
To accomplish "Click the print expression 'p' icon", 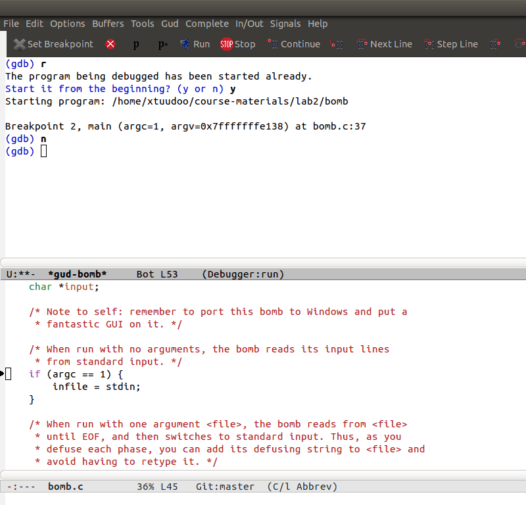I will [x=136, y=44].
